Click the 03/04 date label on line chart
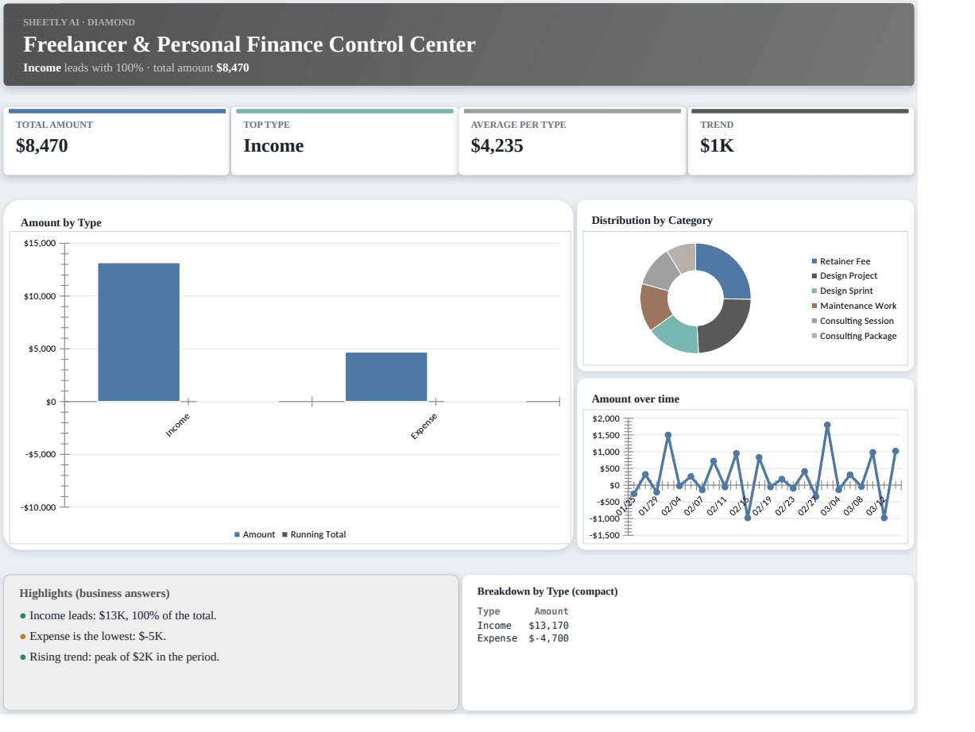 point(830,506)
